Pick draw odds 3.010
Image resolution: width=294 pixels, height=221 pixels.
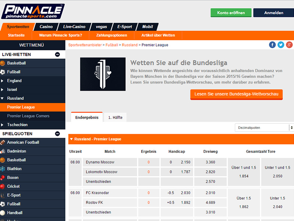tap(210, 213)
